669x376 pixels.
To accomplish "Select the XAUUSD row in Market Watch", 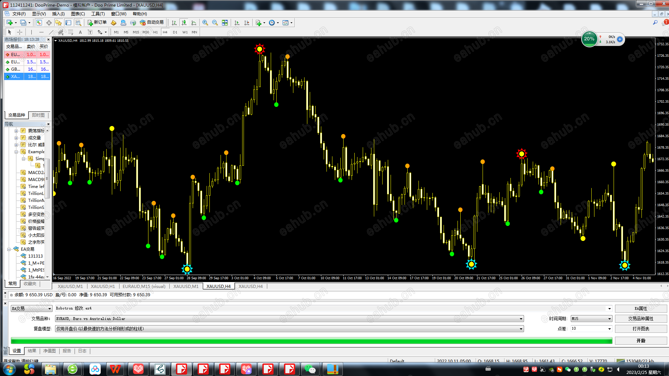I will (x=27, y=77).
